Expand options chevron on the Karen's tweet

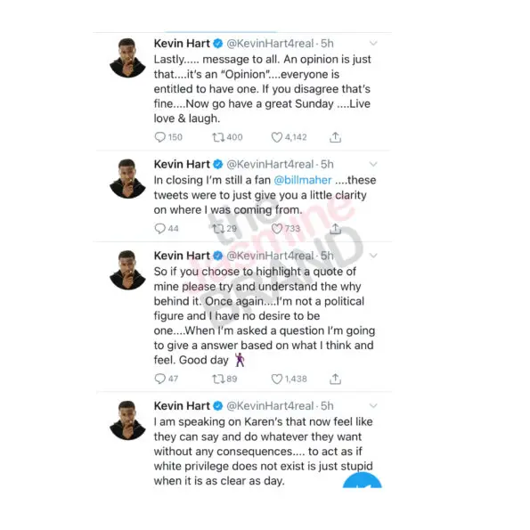pyautogui.click(x=373, y=405)
